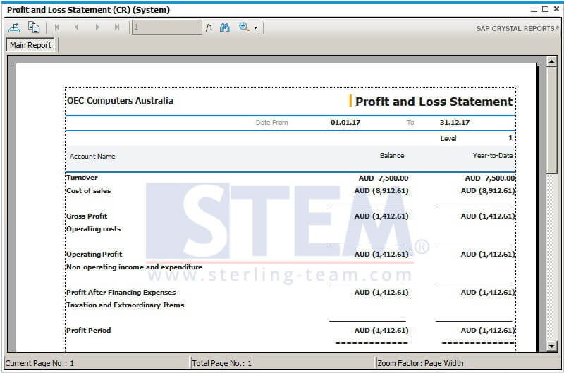This screenshot has height=373, width=564.
Task: Minimize the Profit and Loss window
Action: click(x=534, y=10)
